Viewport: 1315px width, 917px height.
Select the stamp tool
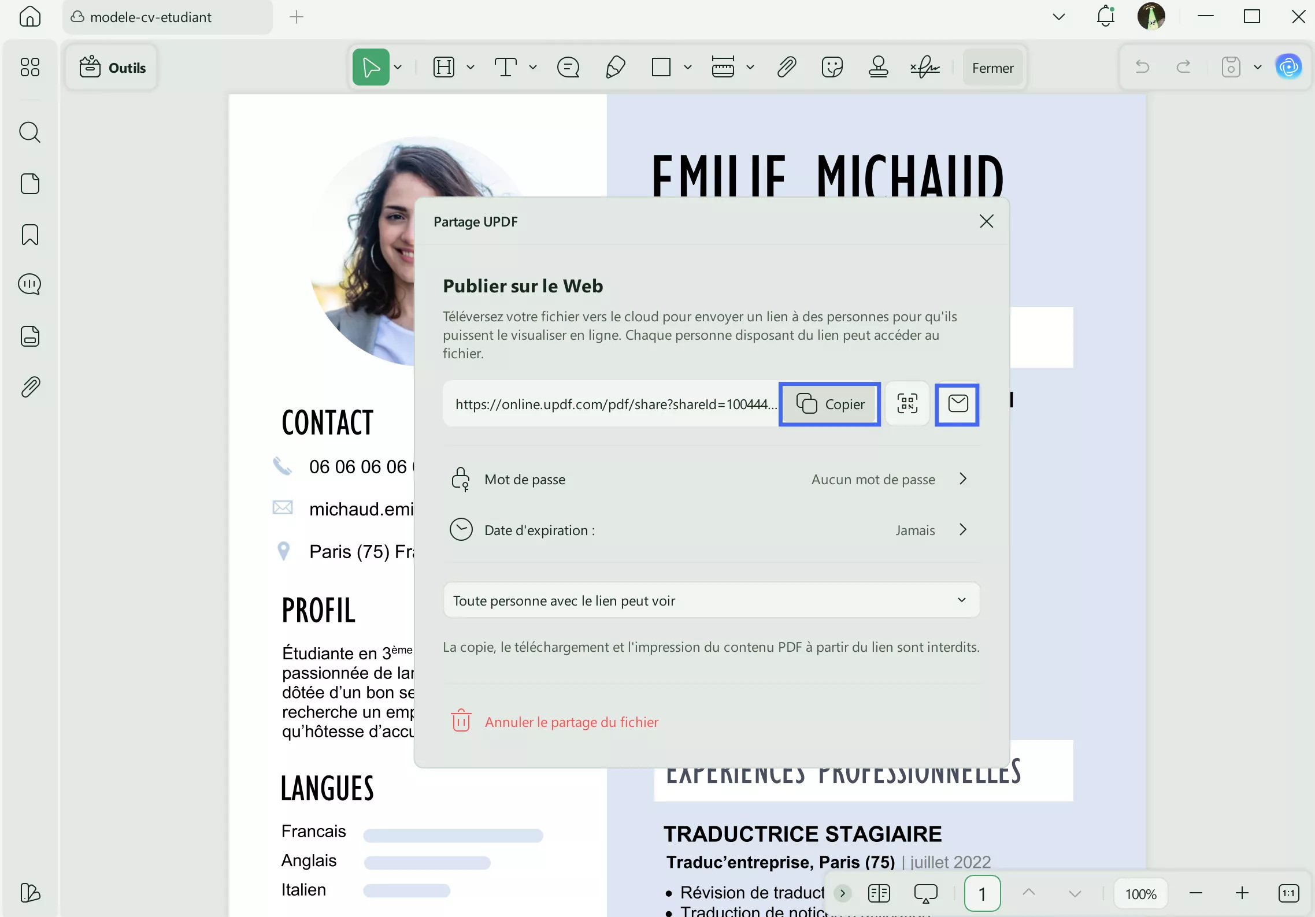(x=879, y=67)
